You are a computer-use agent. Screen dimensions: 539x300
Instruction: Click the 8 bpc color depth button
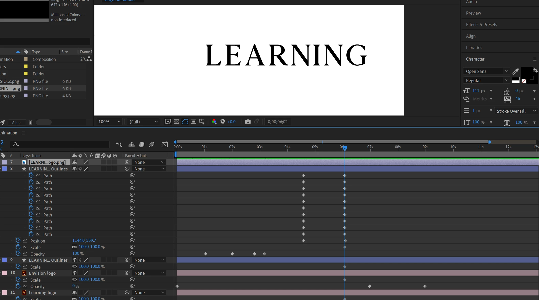[x=17, y=123]
